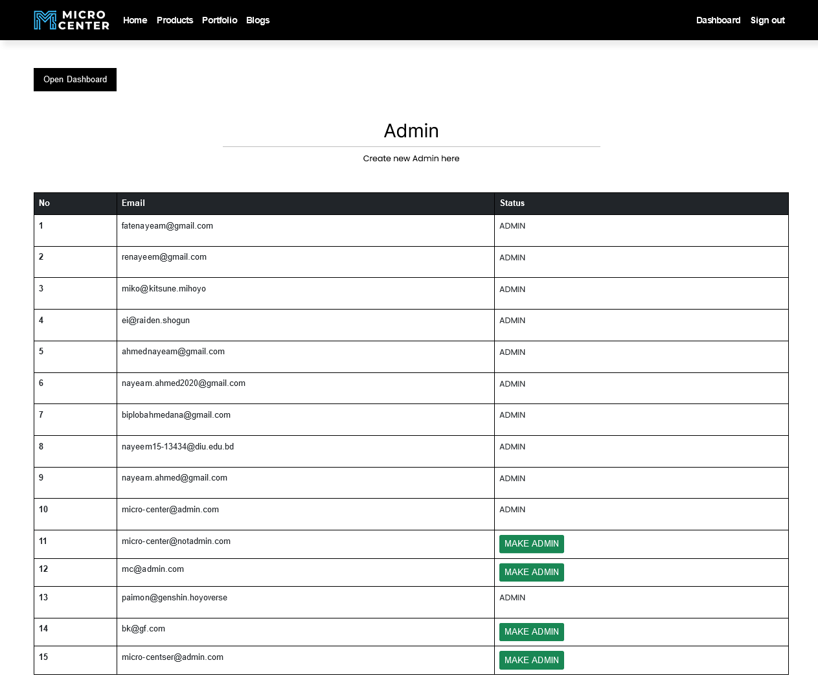
Task: Click the Status column header
Action: (512, 203)
